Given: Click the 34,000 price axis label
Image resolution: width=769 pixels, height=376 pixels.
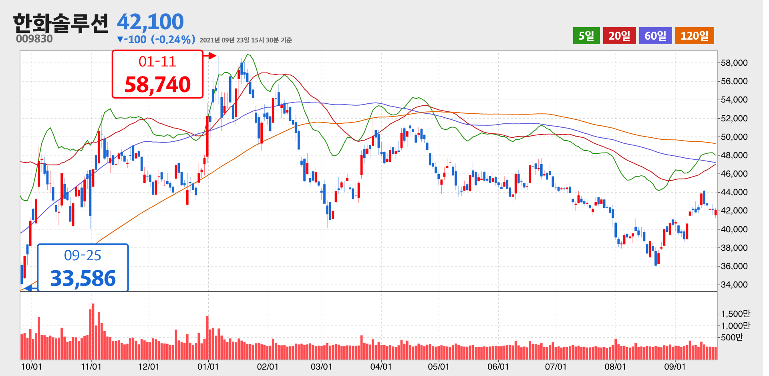Looking at the screenshot, I should (734, 285).
